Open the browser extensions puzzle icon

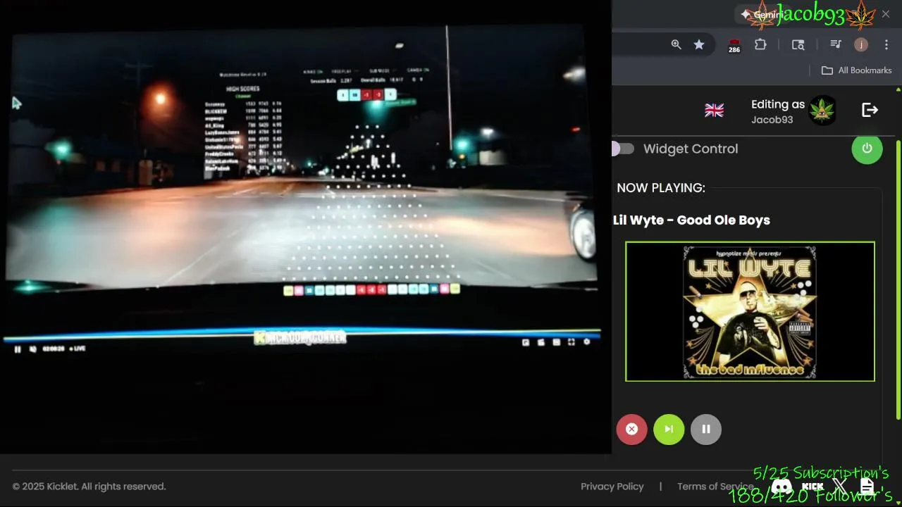[760, 44]
